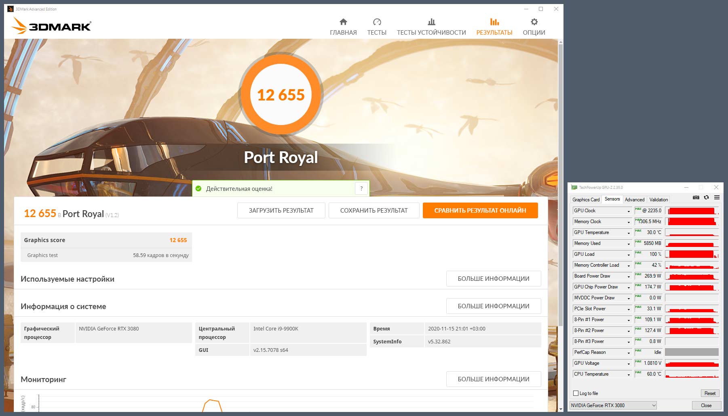
Task: Expand the 8-Pin #3 Power dropdown
Action: 629,342
